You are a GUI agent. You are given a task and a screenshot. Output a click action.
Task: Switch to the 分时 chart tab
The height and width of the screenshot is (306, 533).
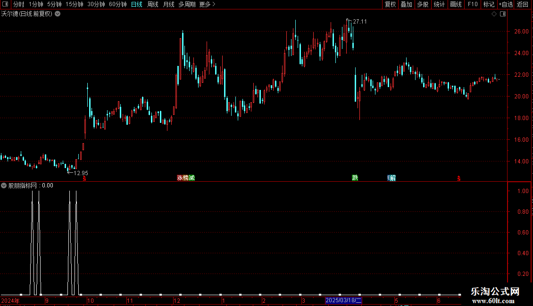click(x=19, y=4)
